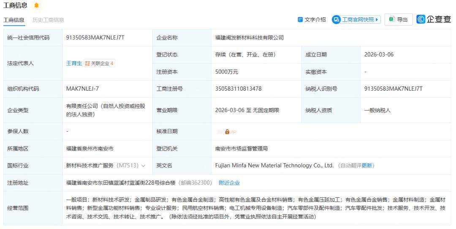Click region 福建省泉州市南安市
The height and width of the screenshot is (229, 456).
90,148
